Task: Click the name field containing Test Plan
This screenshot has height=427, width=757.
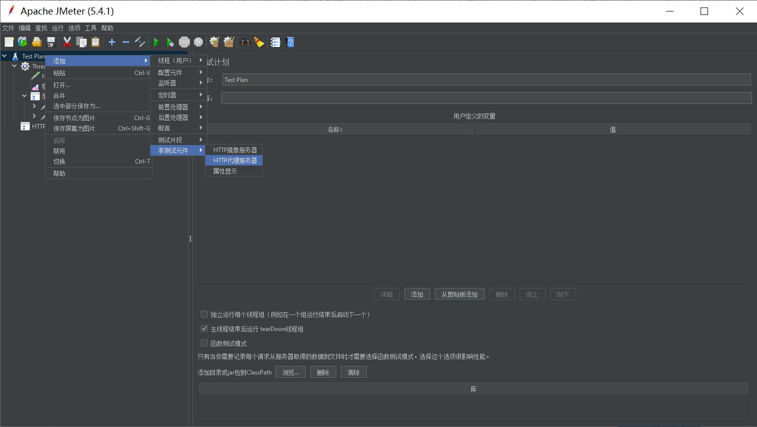Action: click(486, 79)
